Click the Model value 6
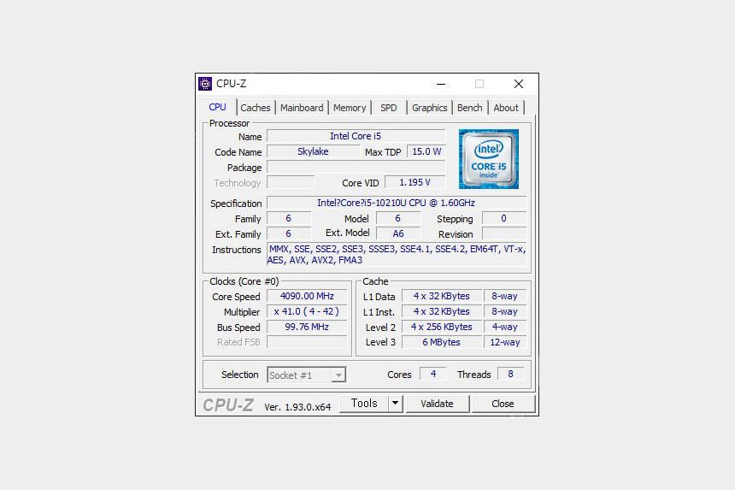Image resolution: width=735 pixels, height=490 pixels. click(398, 218)
